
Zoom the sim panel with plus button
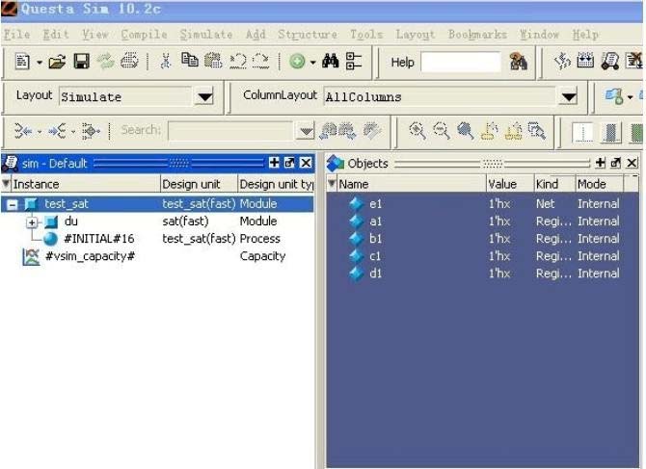click(274, 163)
